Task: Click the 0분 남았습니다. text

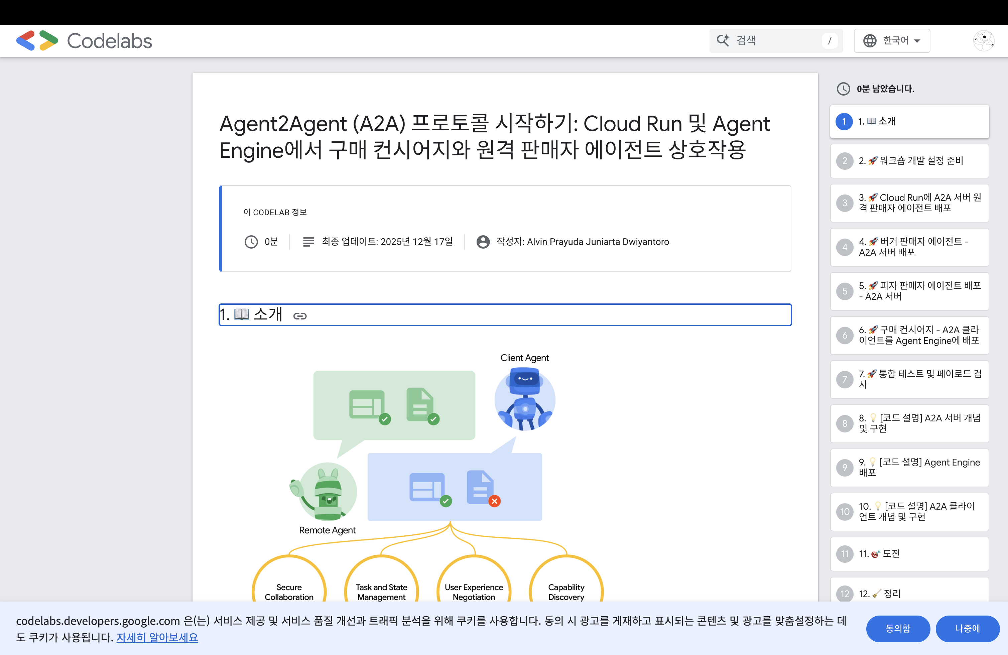Action: point(885,89)
